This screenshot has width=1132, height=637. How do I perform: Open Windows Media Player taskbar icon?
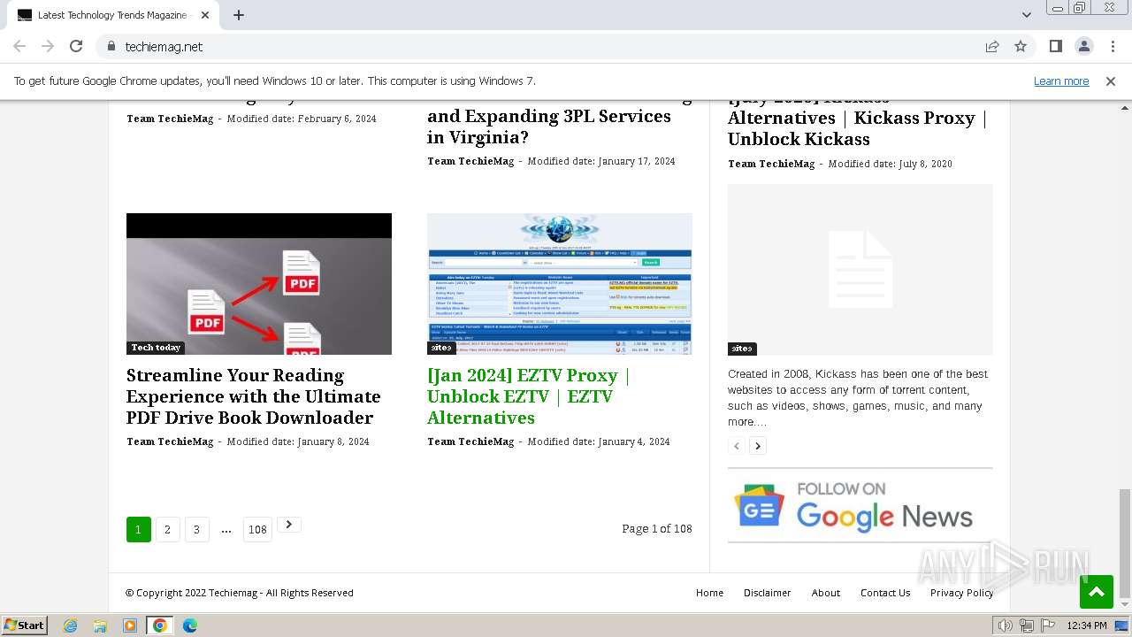130,625
